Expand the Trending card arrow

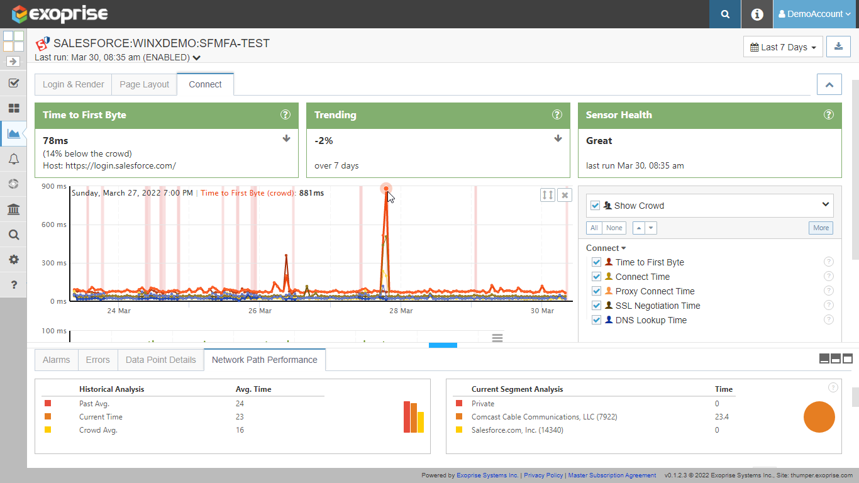[x=558, y=139]
